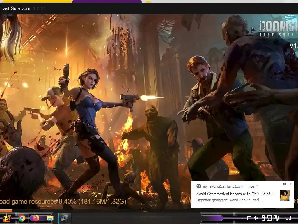Open the Start menu icon

(x=6, y=218)
